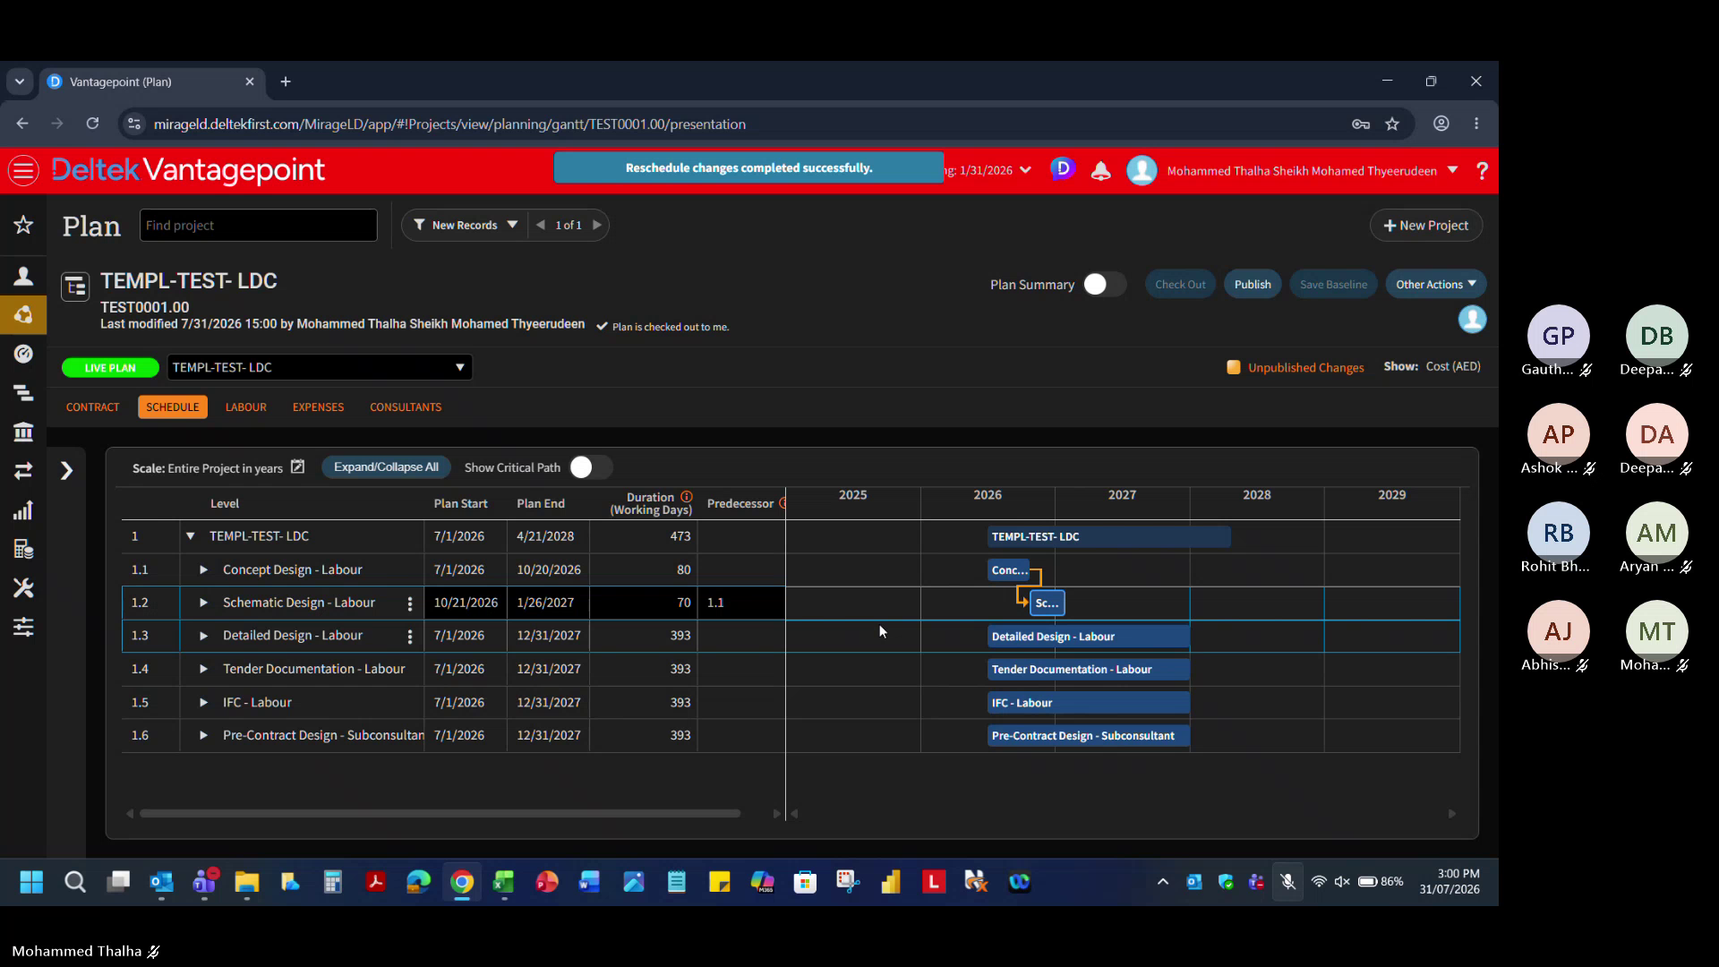Open the Dashboard gauge icon in the sidebar
The height and width of the screenshot is (967, 1719).
pos(23,354)
